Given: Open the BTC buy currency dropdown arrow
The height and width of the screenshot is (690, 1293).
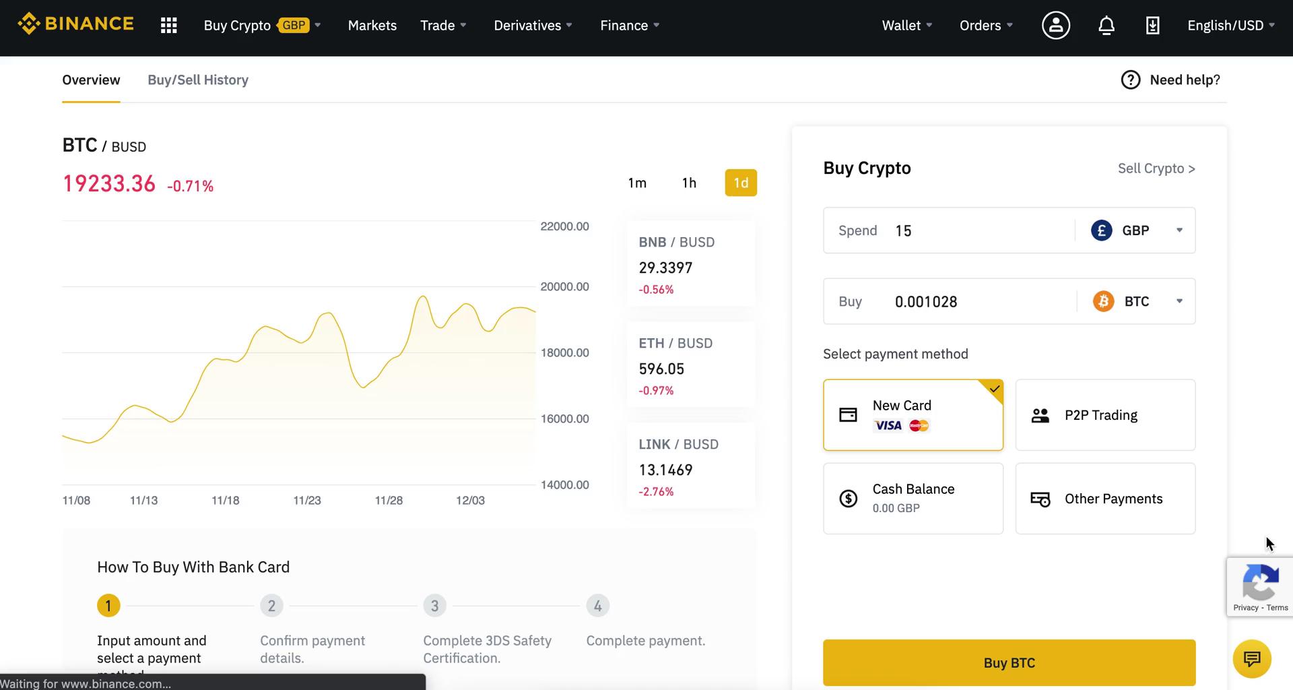Looking at the screenshot, I should [x=1179, y=301].
